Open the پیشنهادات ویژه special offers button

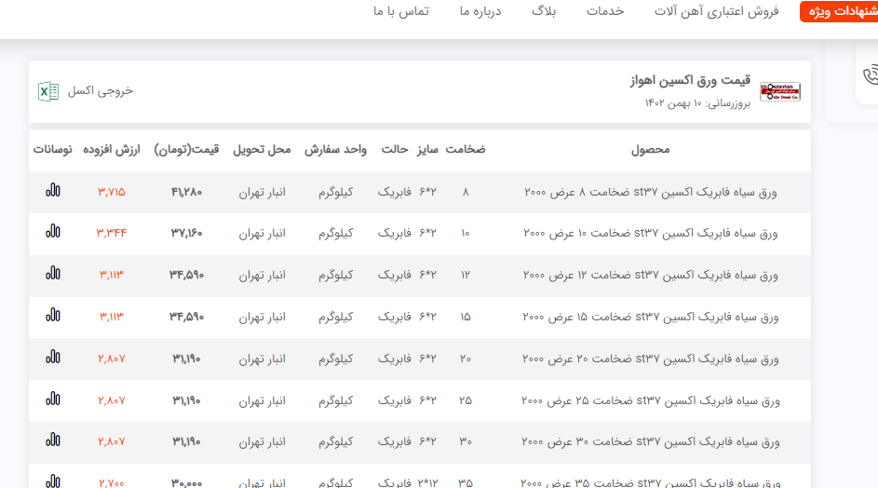coord(840,12)
